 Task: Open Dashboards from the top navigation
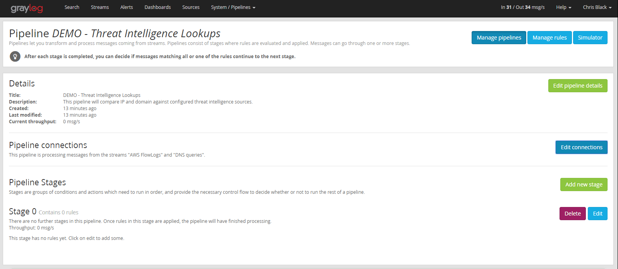pos(158,7)
